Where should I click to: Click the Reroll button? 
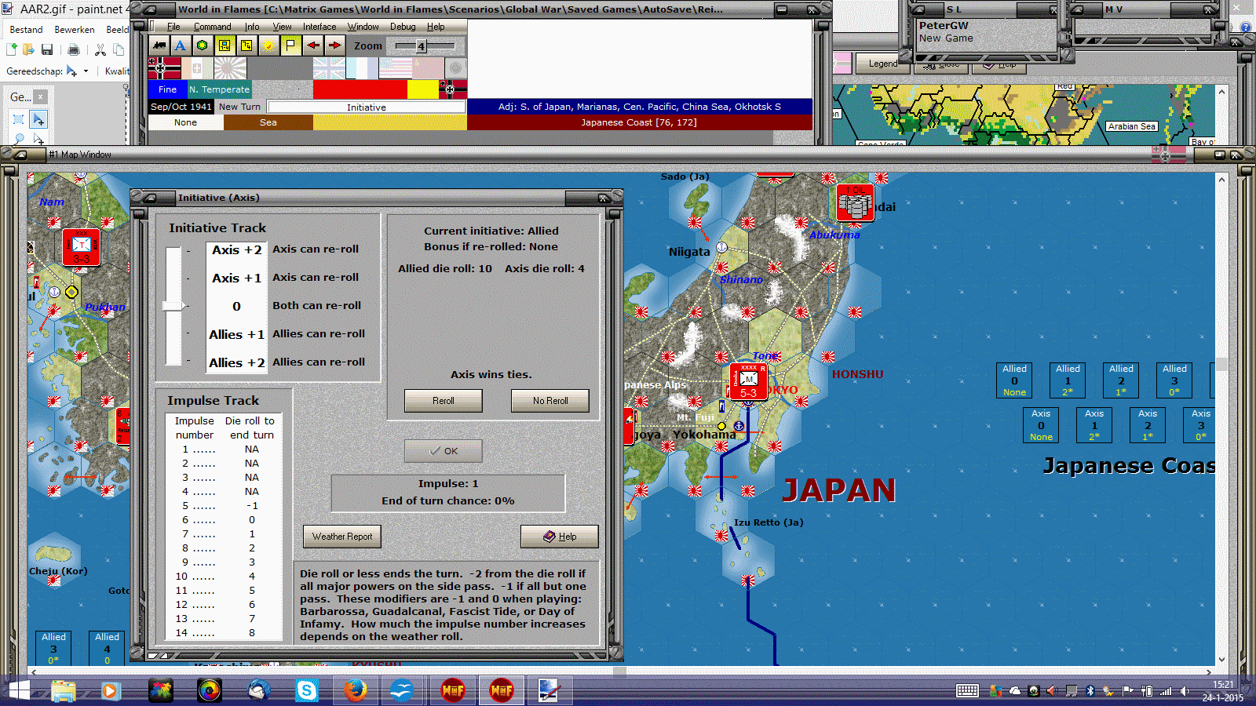pos(444,401)
